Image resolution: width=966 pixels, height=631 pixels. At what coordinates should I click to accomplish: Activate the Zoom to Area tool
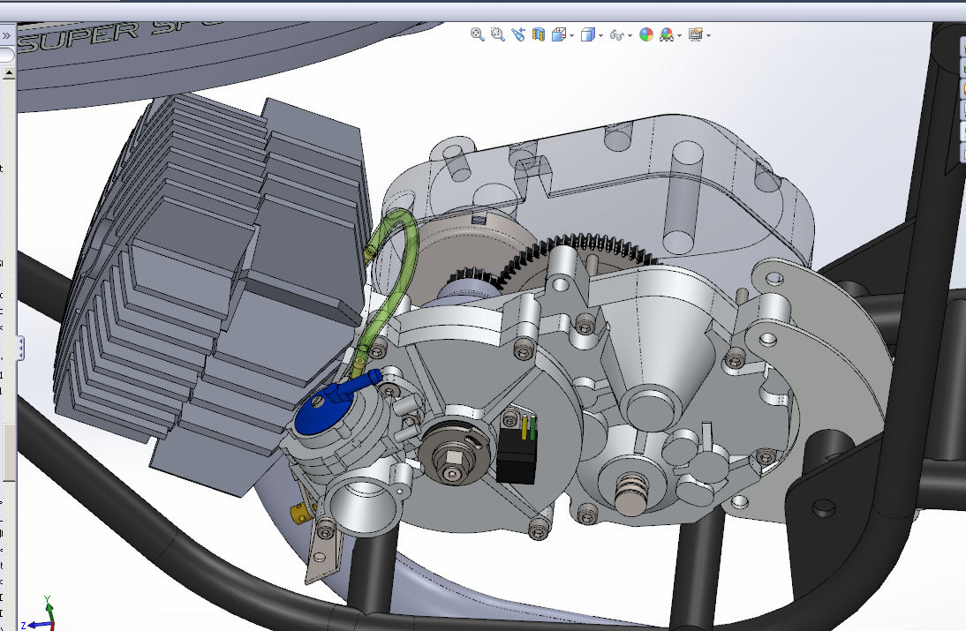tap(497, 34)
